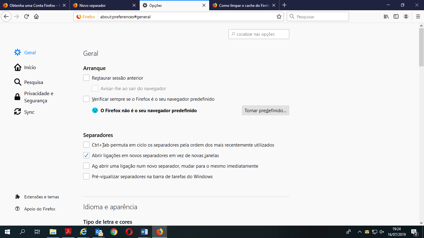
Task: Open the Firefox hamburger menu
Action: pos(417,16)
